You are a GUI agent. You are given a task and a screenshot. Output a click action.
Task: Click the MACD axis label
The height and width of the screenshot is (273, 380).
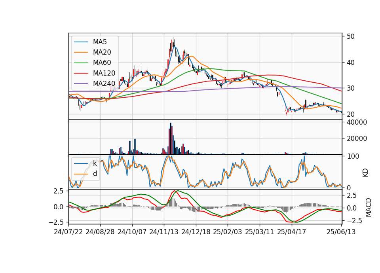369,207
